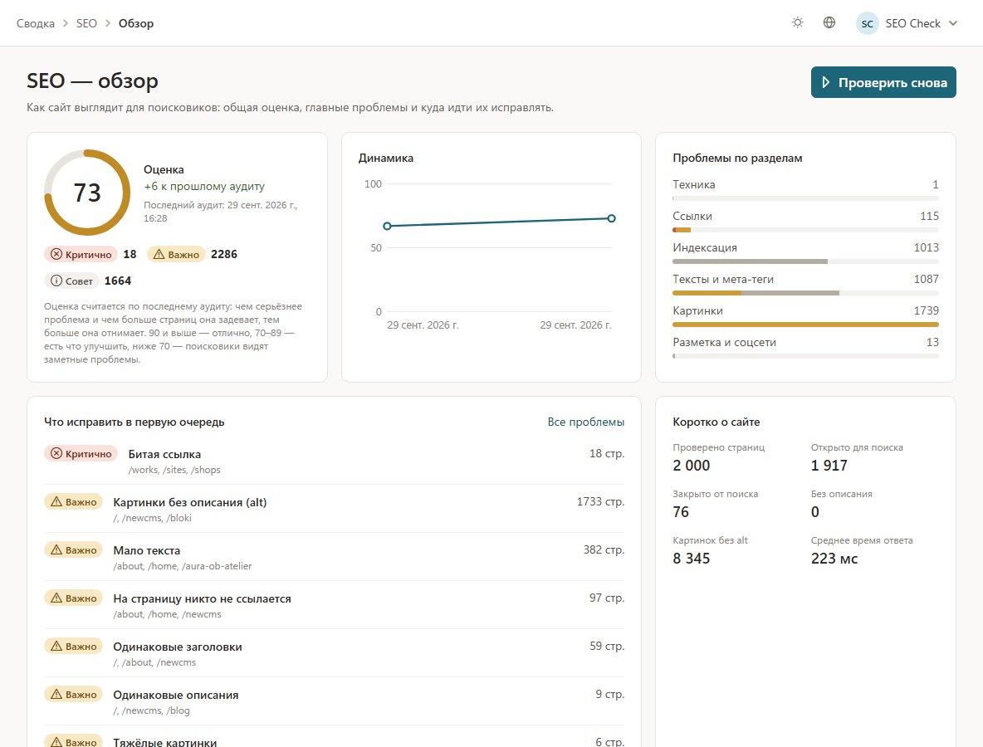
Task: Click the Важно badge on Мало текста row
Action: [73, 549]
